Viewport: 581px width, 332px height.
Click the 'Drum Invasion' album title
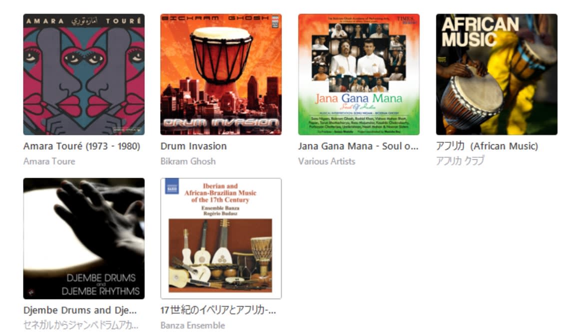click(193, 146)
